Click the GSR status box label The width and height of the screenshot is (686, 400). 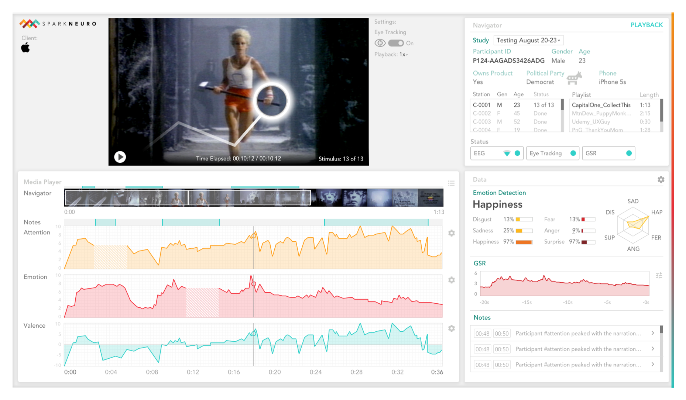591,153
